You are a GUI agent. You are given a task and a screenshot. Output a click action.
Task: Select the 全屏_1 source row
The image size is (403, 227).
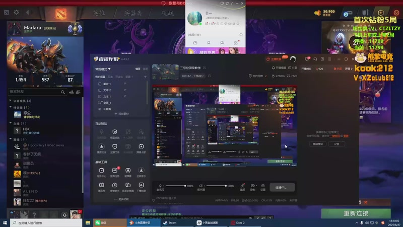coord(121,103)
